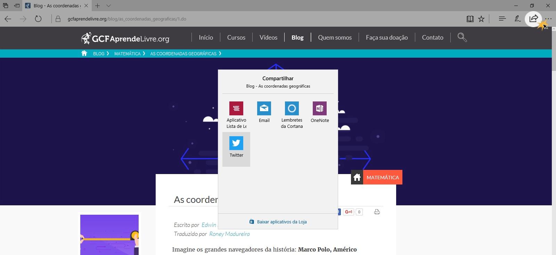
Task: Open Edge settings and more menu
Action: (x=548, y=19)
